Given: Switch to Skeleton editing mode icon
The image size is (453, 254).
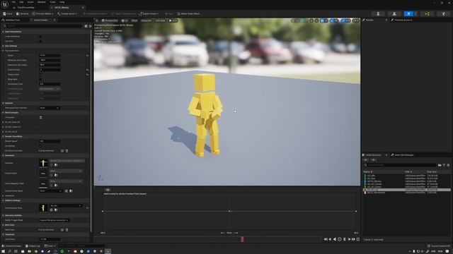Looking at the screenshot, I should click(x=378, y=13).
